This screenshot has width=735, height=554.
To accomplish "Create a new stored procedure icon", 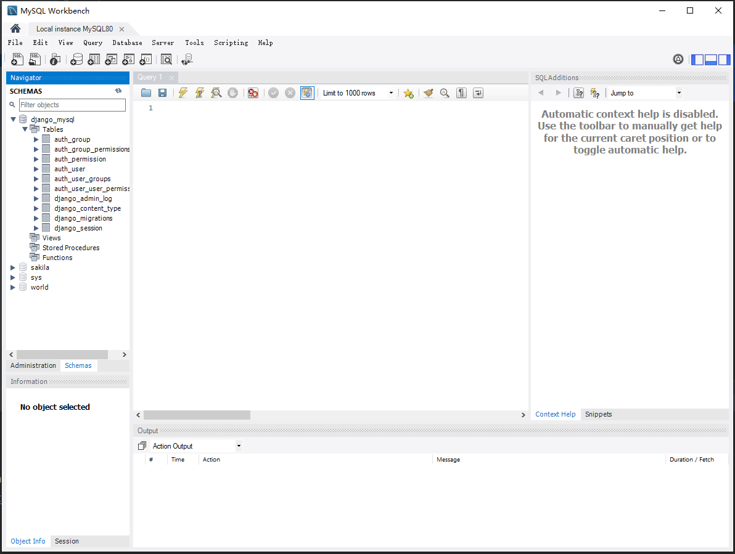I will point(128,60).
